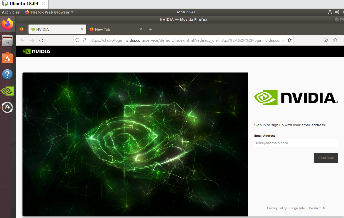344x218 pixels.
Task: Close the NVIDIA tab
Action: click(x=82, y=29)
